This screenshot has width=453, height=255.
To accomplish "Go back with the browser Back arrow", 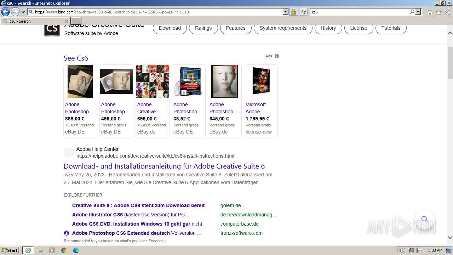I will tap(5, 12).
